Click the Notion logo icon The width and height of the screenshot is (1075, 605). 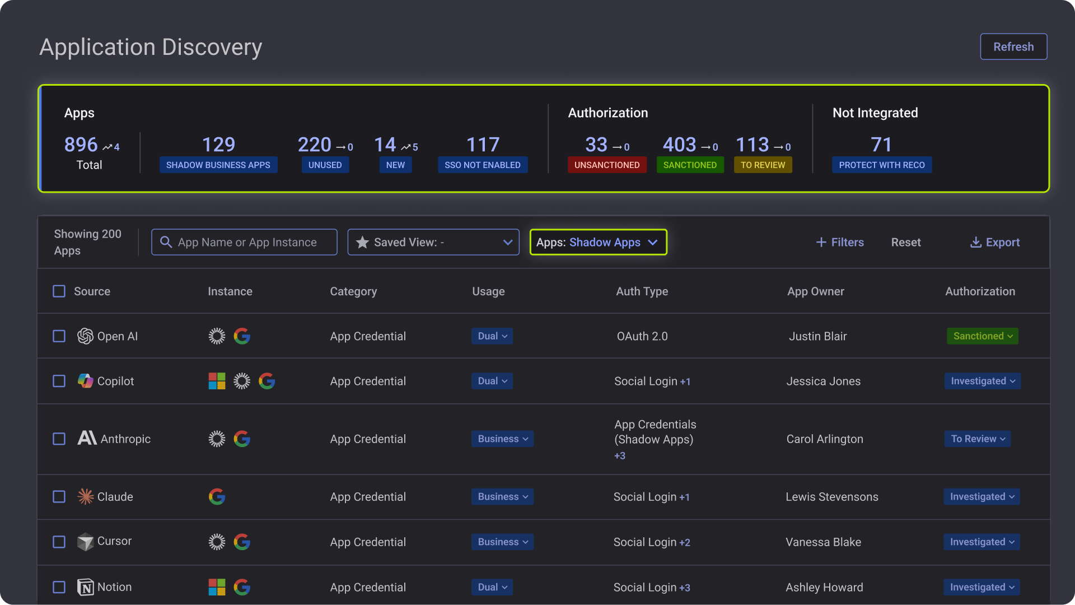(x=85, y=587)
